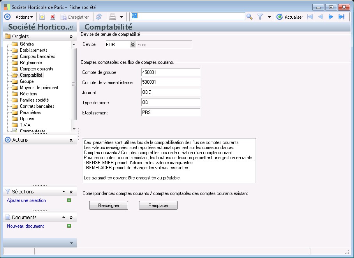The image size is (354, 258).
Task: Open the Actions toolbar dropdown menu
Action: point(24,17)
